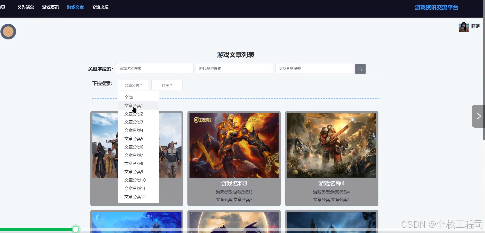Select 文章分类10 option

point(139,180)
